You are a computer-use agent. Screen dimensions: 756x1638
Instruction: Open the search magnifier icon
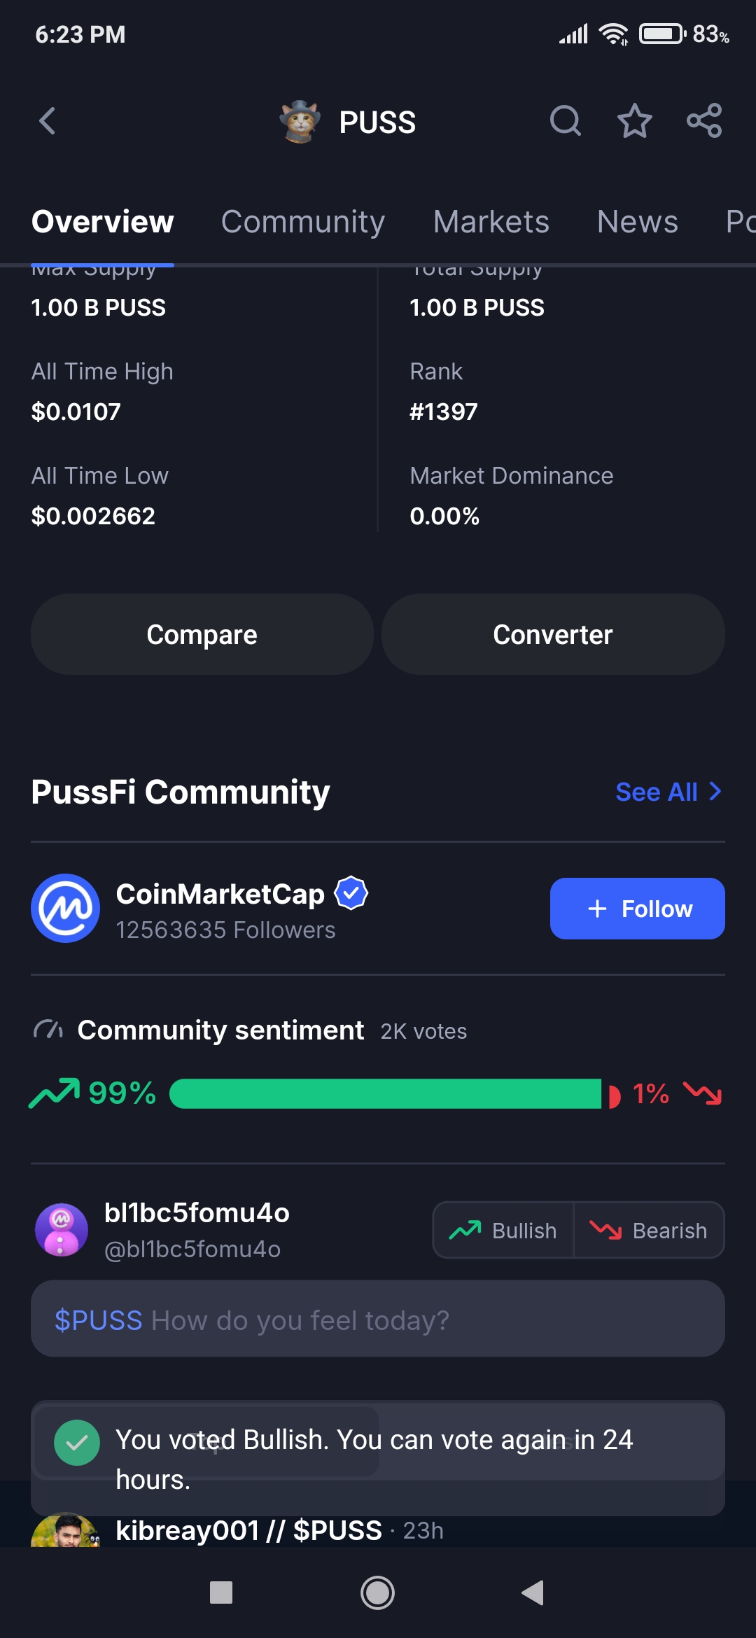(565, 121)
